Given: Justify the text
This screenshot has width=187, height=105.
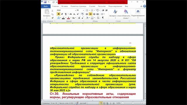Looking at the screenshot, I should click(98, 14).
